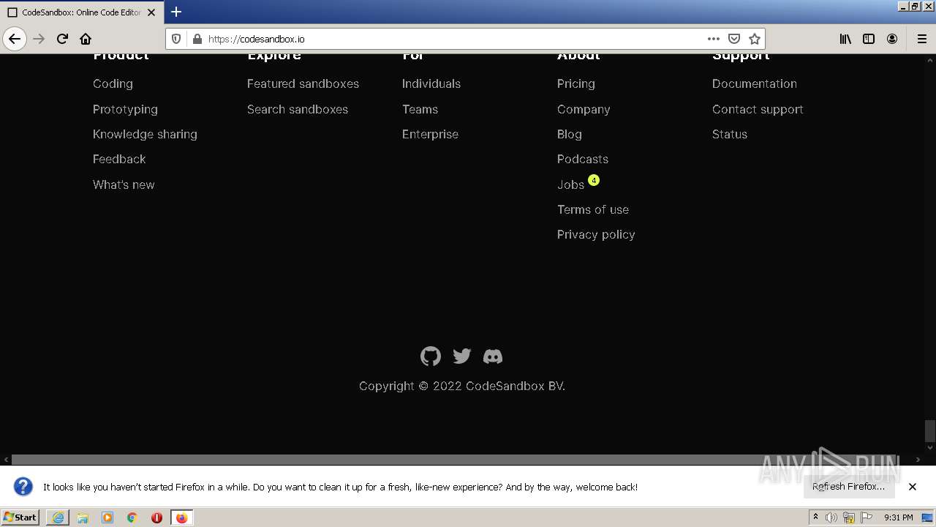The height and width of the screenshot is (527, 936).
Task: Open the Podcasts link
Action: coord(583,159)
